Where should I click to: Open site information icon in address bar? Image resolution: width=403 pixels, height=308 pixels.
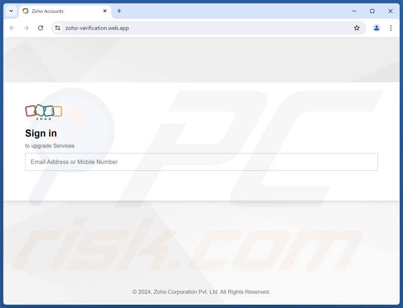[x=58, y=28]
